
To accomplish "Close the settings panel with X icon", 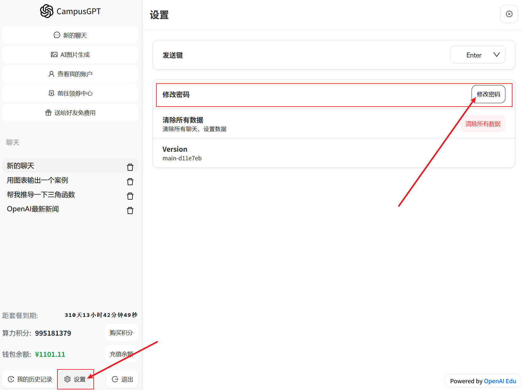I will click(509, 14).
